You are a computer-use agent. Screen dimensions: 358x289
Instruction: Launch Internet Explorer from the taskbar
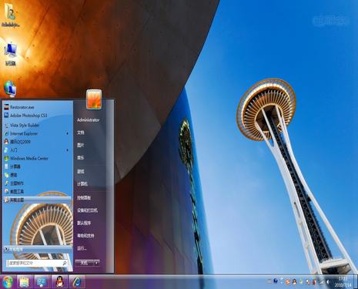point(77,282)
